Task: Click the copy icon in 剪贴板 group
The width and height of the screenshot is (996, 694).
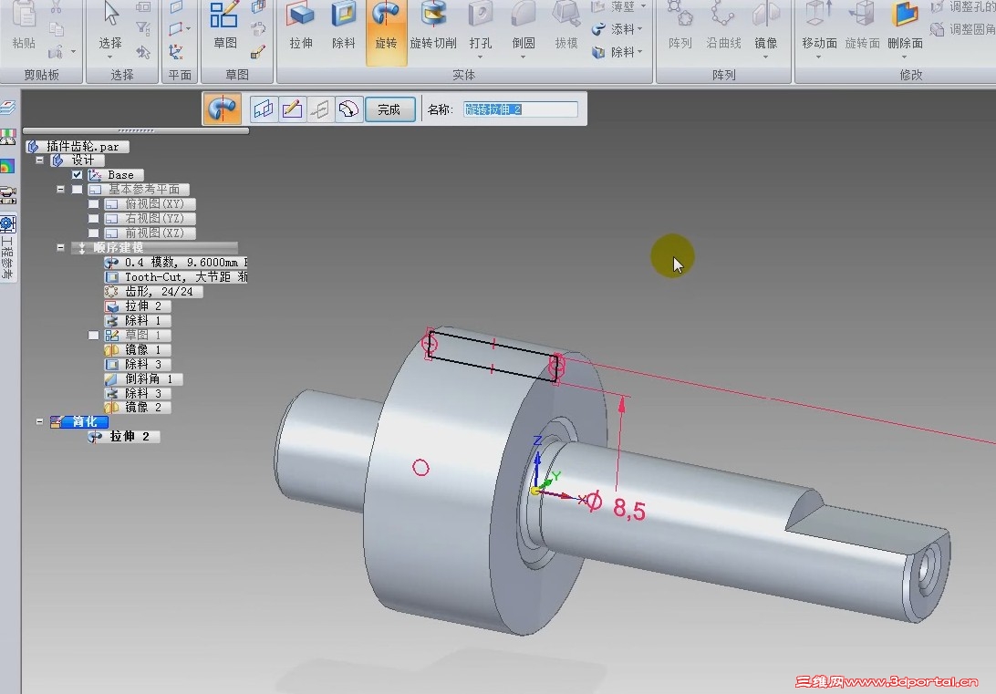Action: [57, 29]
